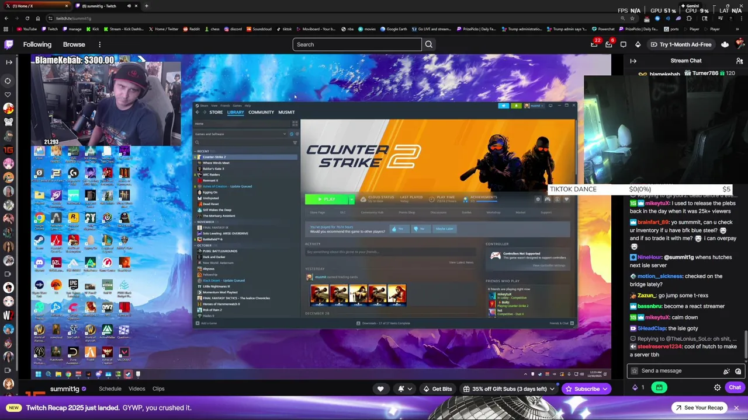Image resolution: width=748 pixels, height=420 pixels.
Task: Open the Whispers chat bubble icon
Action: pyautogui.click(x=623, y=44)
